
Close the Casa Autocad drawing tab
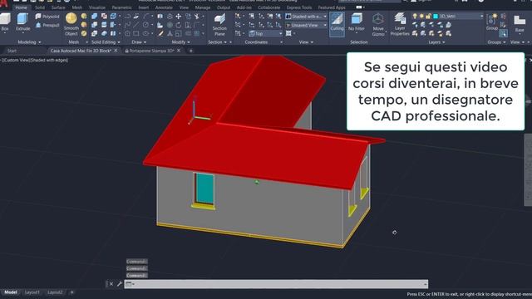coord(116,51)
